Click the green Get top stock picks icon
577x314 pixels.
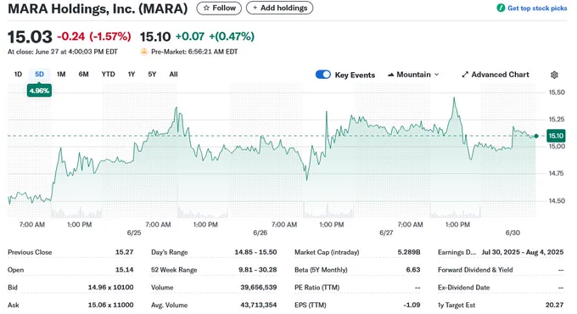pyautogui.click(x=501, y=8)
